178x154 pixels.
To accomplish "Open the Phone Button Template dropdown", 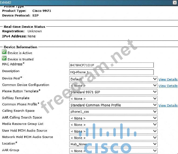I will [113, 92].
